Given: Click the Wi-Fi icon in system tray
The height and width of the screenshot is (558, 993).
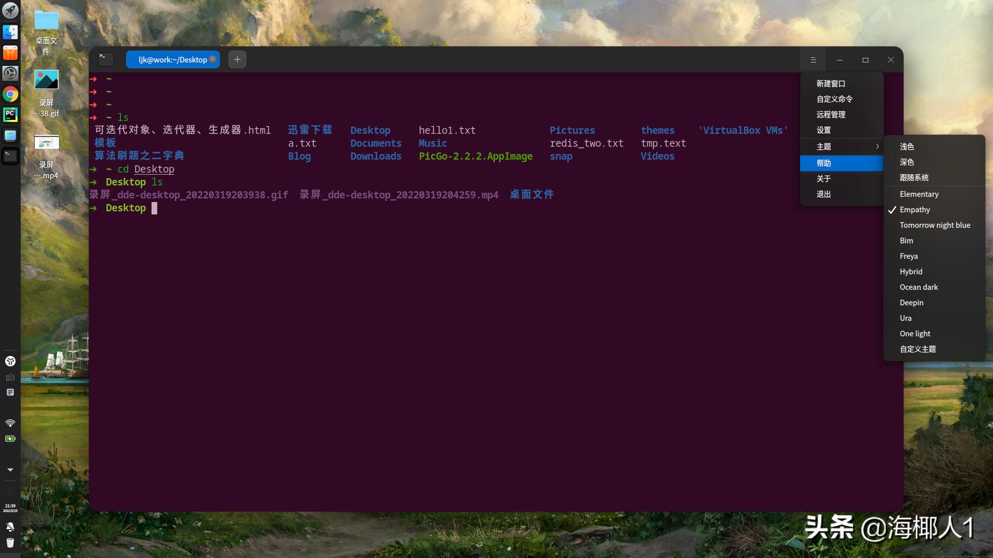Looking at the screenshot, I should [10, 423].
